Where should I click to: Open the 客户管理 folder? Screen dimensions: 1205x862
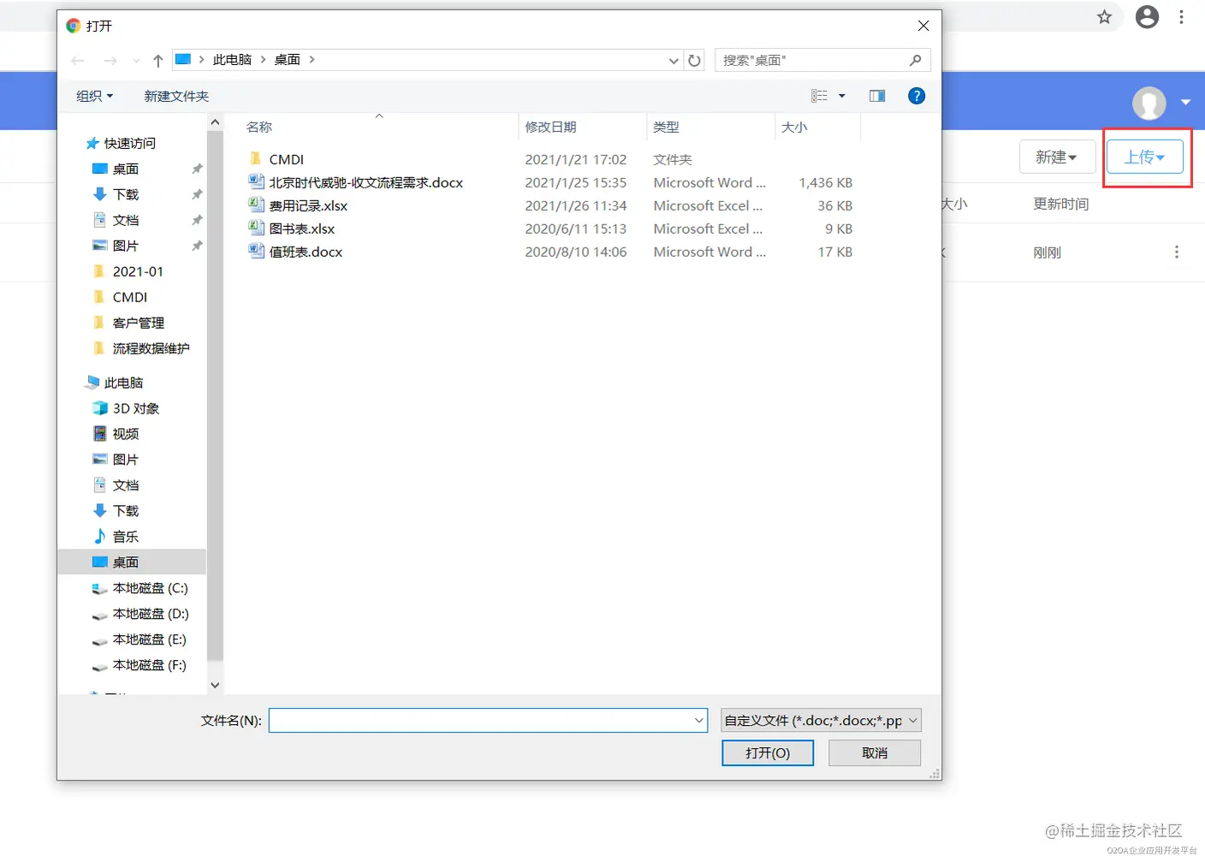pyautogui.click(x=139, y=323)
